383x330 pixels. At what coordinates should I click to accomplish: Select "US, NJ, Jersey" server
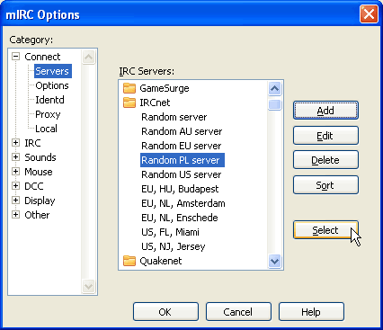pos(174,246)
